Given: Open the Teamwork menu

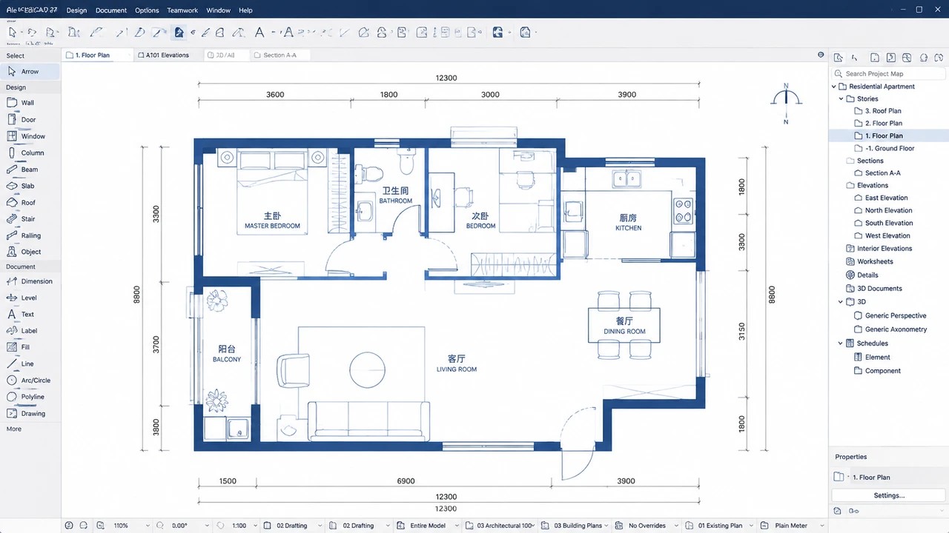Looking at the screenshot, I should pos(182,10).
